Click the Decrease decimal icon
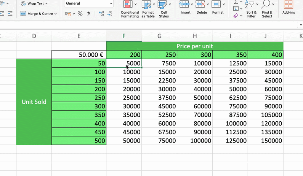This screenshot has height=176, width=303. [x=110, y=14]
